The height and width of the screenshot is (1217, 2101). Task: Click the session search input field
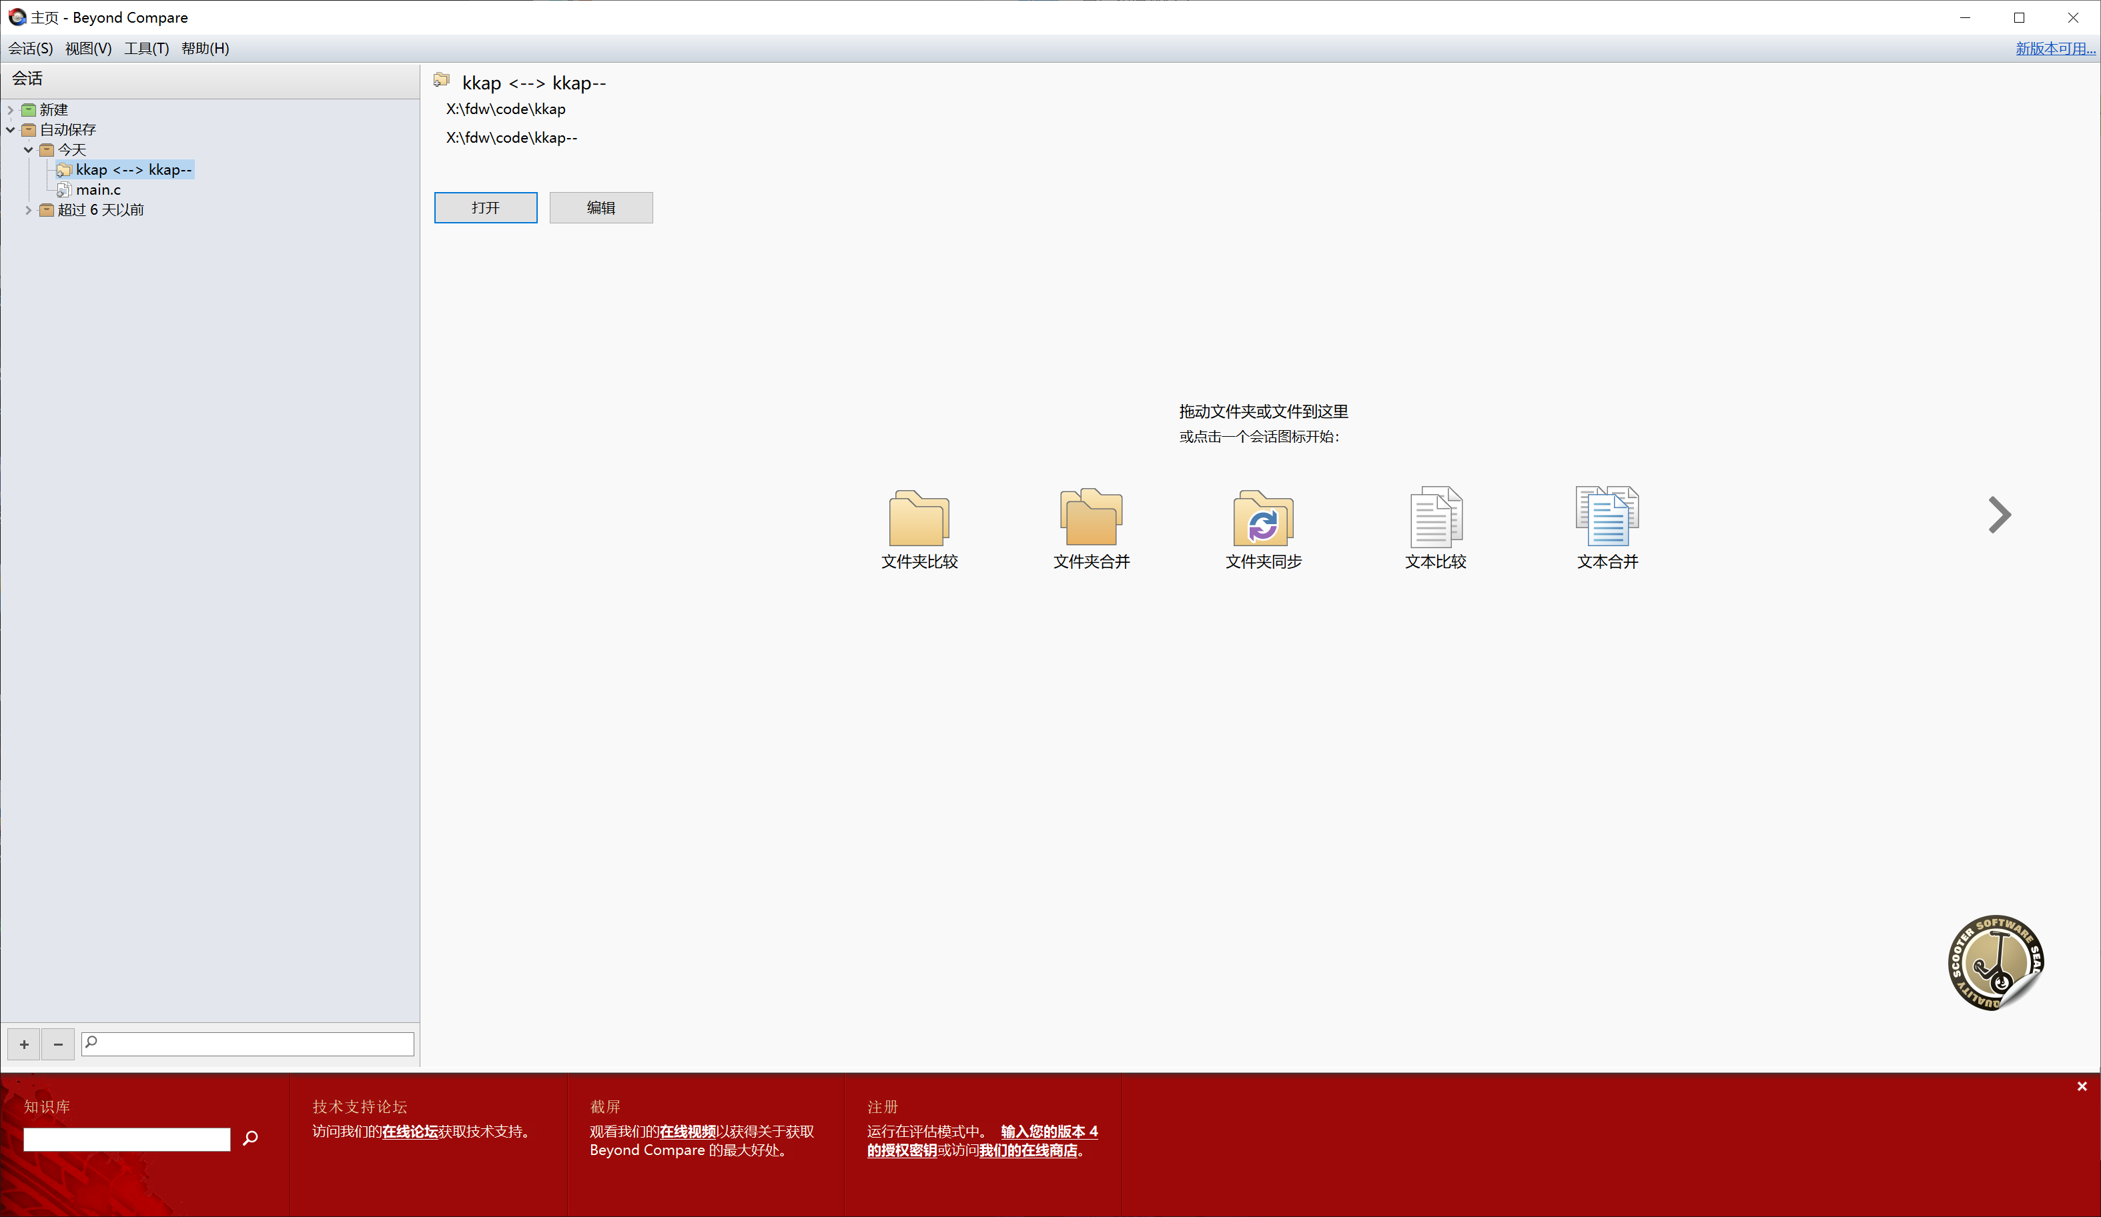pyautogui.click(x=254, y=1044)
